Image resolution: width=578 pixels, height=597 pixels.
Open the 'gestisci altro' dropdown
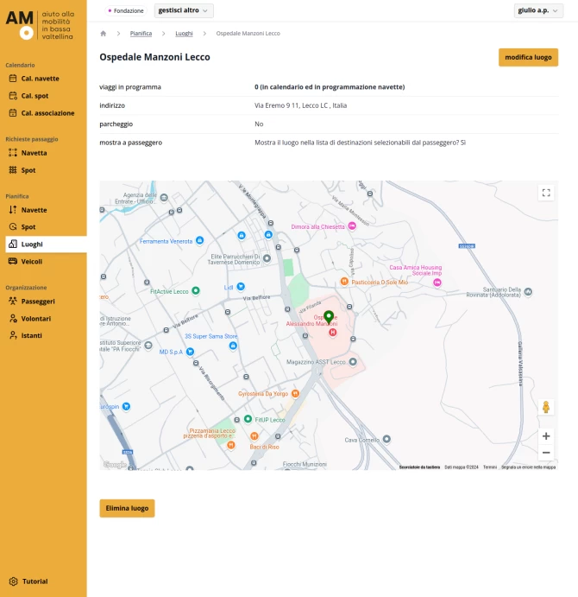pos(184,10)
